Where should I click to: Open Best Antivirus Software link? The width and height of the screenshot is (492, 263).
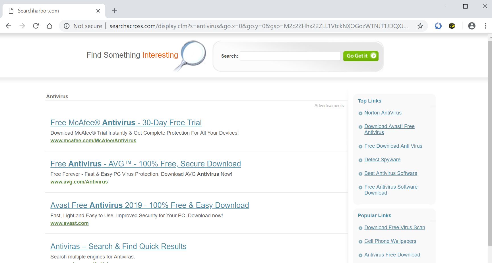click(391, 173)
